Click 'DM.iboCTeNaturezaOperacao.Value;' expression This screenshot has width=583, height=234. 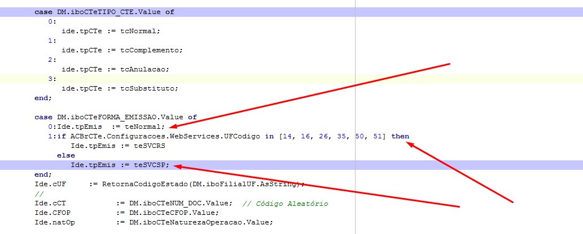click(201, 223)
